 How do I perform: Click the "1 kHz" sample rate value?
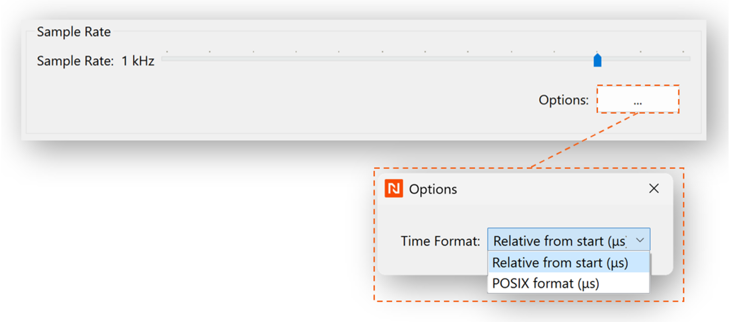138,61
